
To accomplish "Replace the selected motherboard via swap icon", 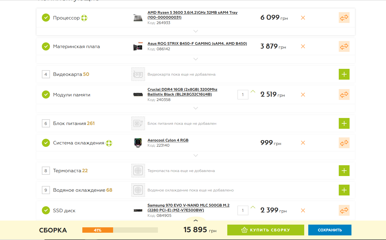I will tap(344, 46).
